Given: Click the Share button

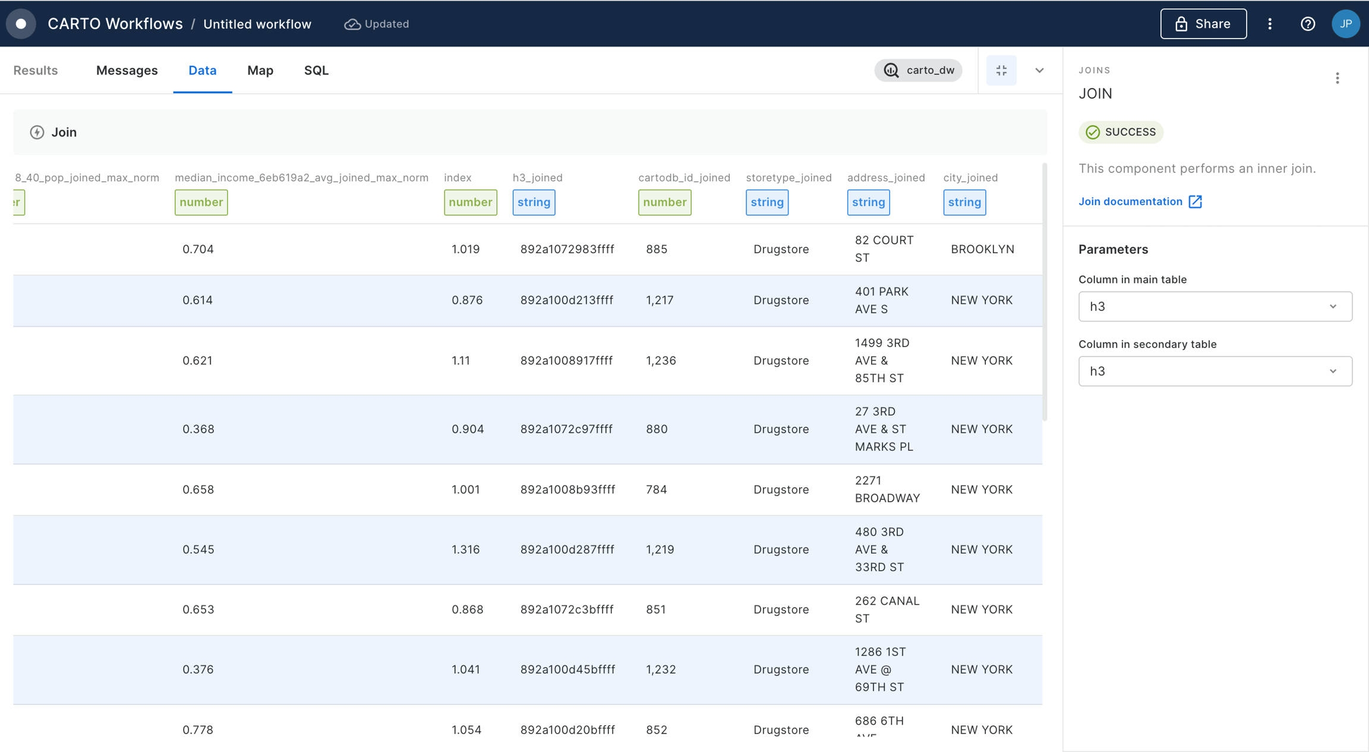Looking at the screenshot, I should point(1203,24).
